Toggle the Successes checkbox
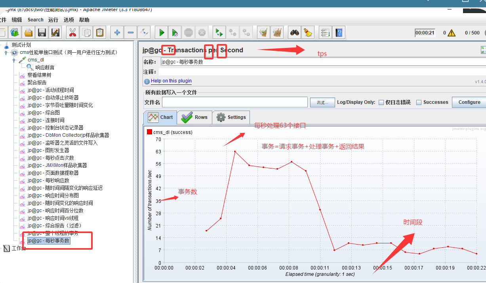486x283 pixels. [x=419, y=102]
